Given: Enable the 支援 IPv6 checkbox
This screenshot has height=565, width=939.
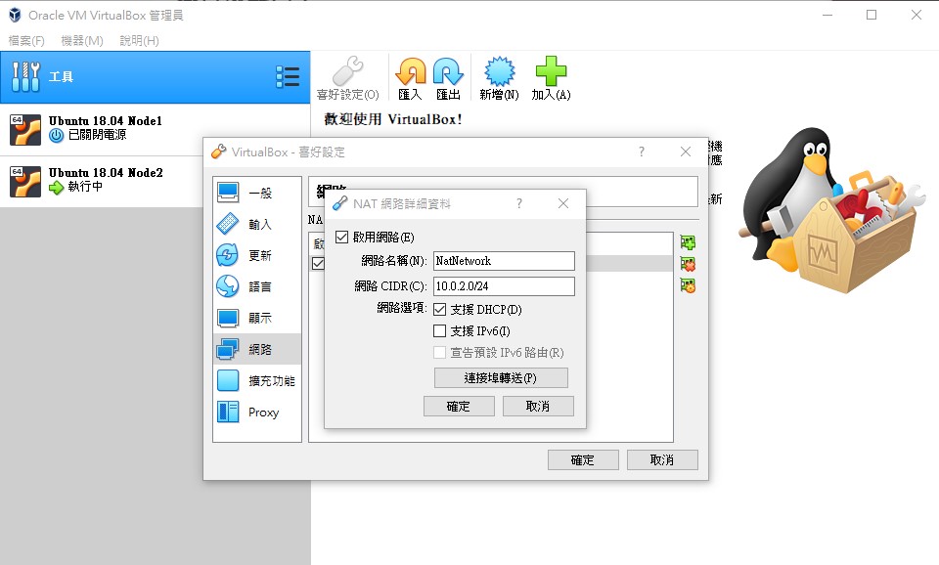Looking at the screenshot, I should [x=439, y=331].
